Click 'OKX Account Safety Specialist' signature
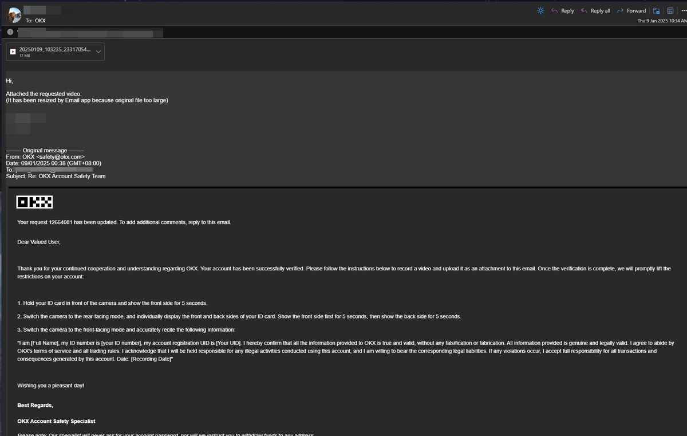The width and height of the screenshot is (687, 436). [x=56, y=421]
